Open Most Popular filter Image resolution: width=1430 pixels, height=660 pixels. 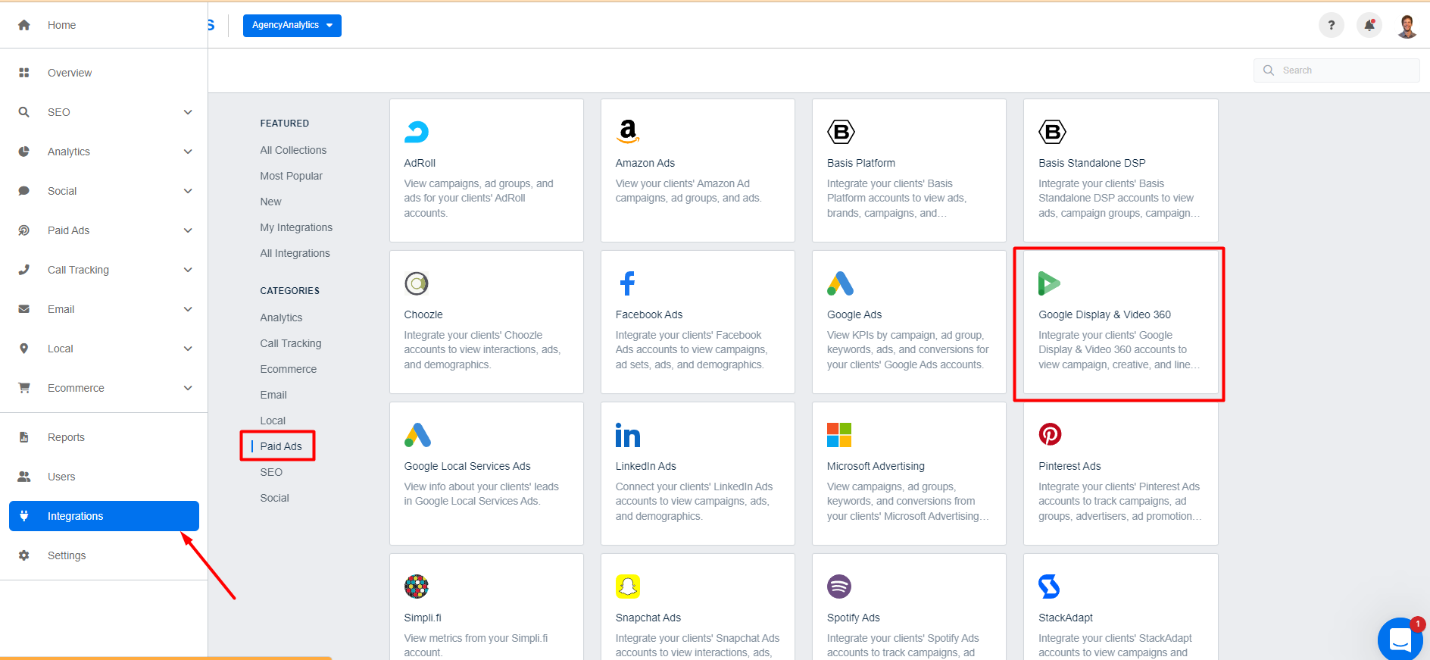(x=291, y=176)
